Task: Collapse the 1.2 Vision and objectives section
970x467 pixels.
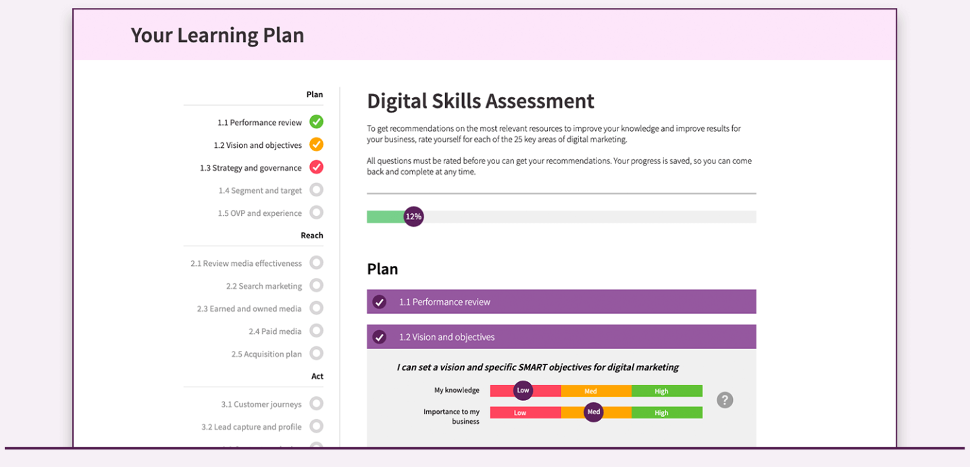Action: tap(561, 337)
